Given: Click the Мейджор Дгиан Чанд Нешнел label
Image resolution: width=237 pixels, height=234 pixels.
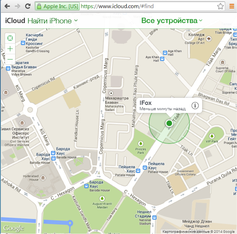Looking at the screenshot, I should 197,223.
